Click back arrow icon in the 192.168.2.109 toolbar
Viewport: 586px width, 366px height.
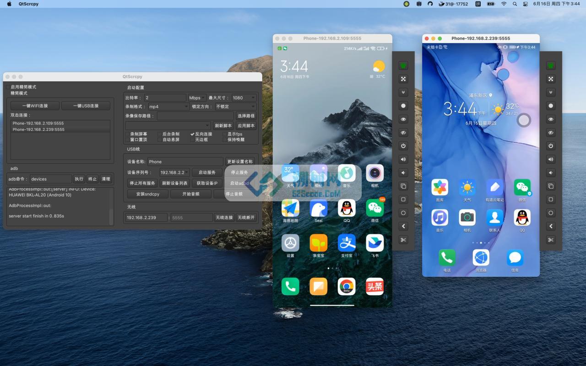(x=403, y=226)
